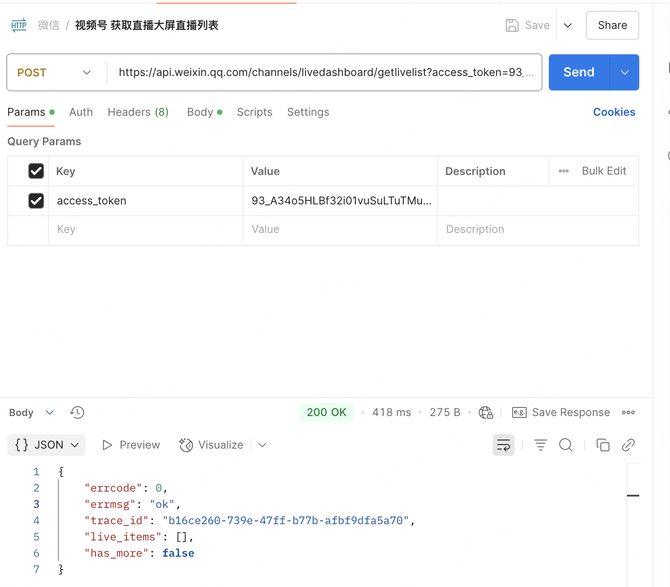The height and width of the screenshot is (587, 670).
Task: Toggle word wrap in response body
Action: click(504, 445)
